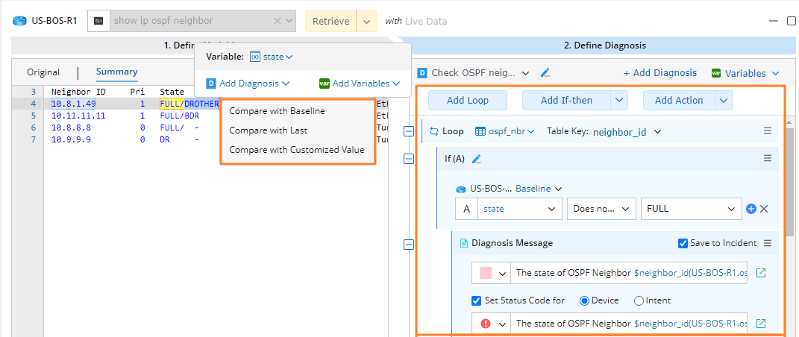Image resolution: width=799 pixels, height=337 pixels.
Task: Click the pencil edit icon beside Check OSPF
Action: pyautogui.click(x=545, y=73)
